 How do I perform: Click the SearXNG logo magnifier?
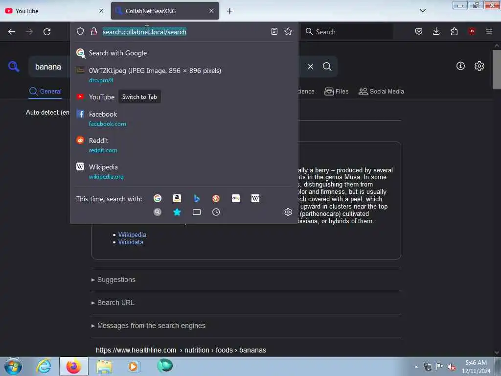[x=14, y=67]
